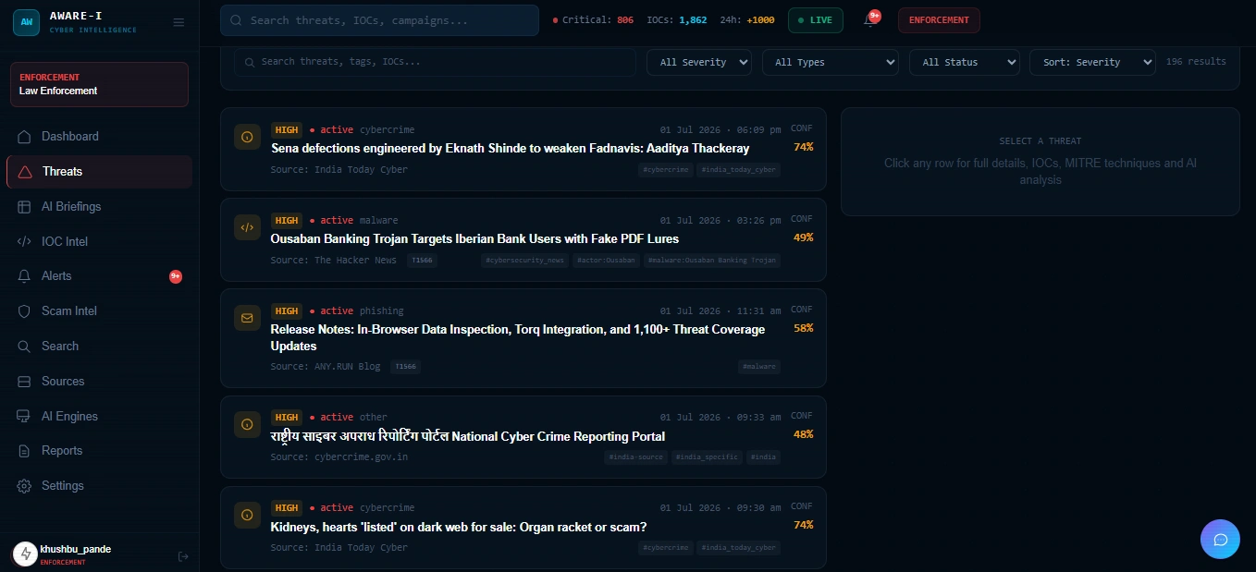Screen dimensions: 1256x572
Task: Click the AI Engines monitor icon
Action: (24, 417)
